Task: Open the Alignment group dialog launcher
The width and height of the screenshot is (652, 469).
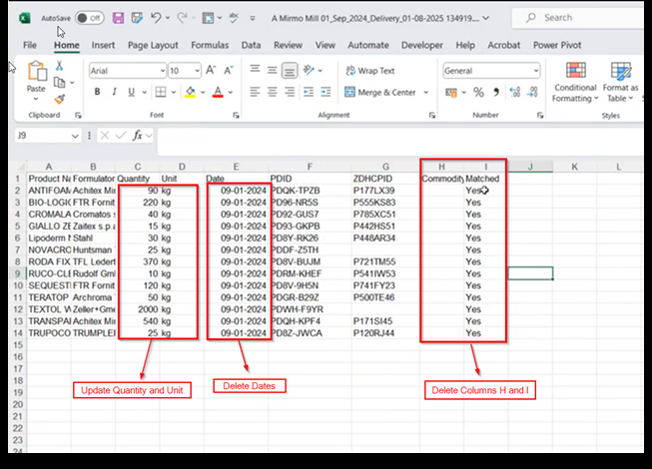Action: point(432,116)
